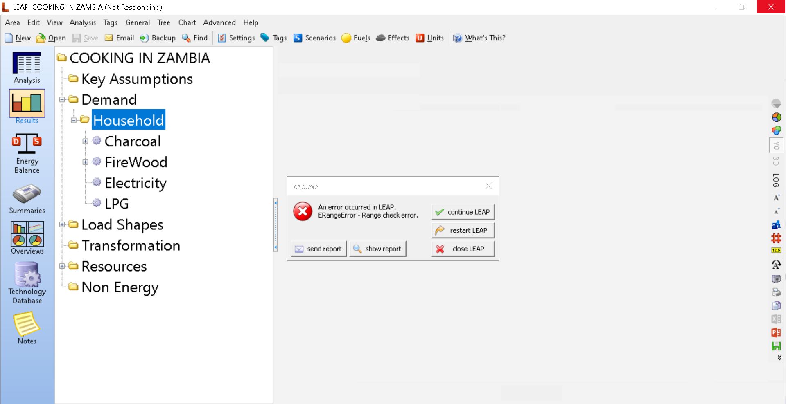Screen dimensions: 786x404
Task: Toggle the red gridlines icon
Action: (x=776, y=238)
